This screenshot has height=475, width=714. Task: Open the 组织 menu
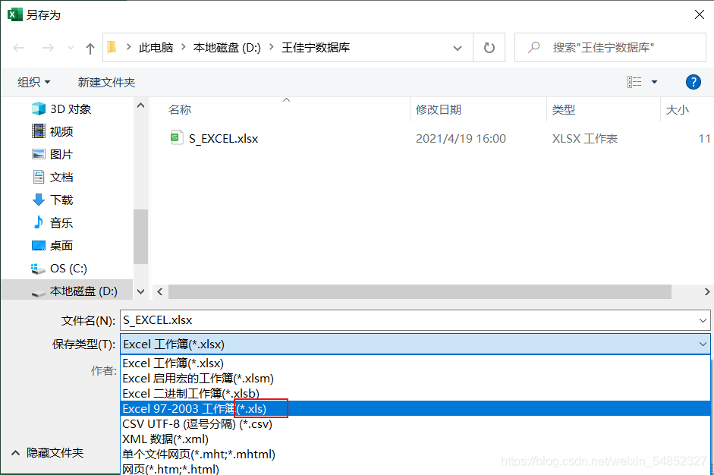pos(33,82)
